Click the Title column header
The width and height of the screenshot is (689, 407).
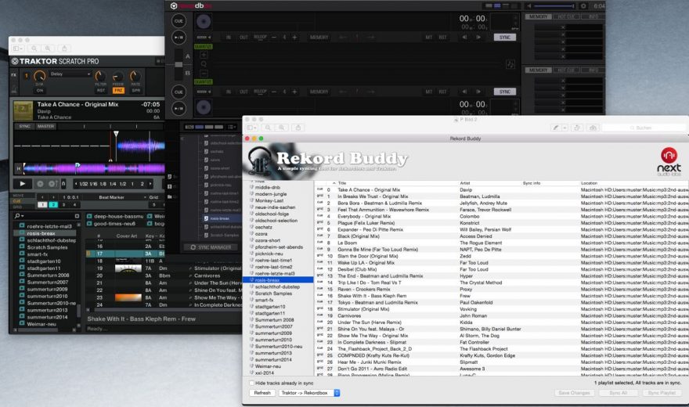pyautogui.click(x=341, y=182)
